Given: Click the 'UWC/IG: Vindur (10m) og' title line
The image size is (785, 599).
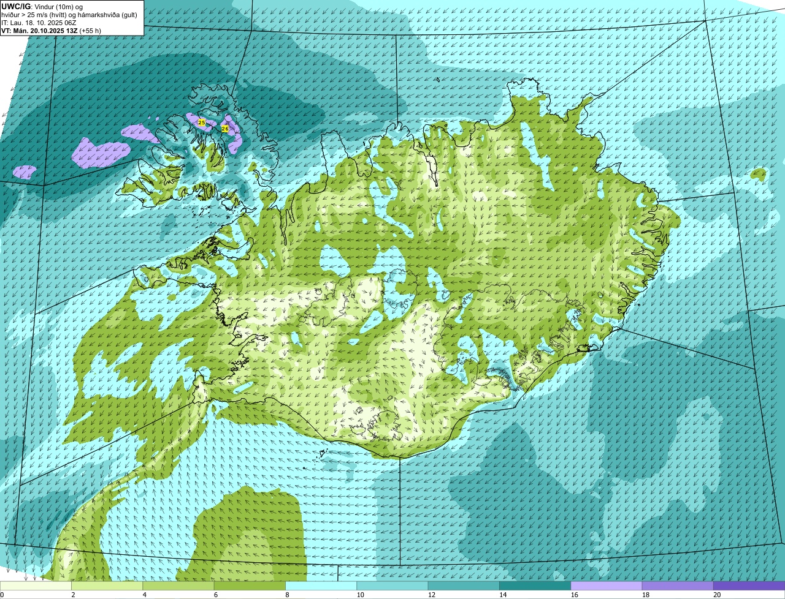Looking at the screenshot, I should pyautogui.click(x=42, y=6).
